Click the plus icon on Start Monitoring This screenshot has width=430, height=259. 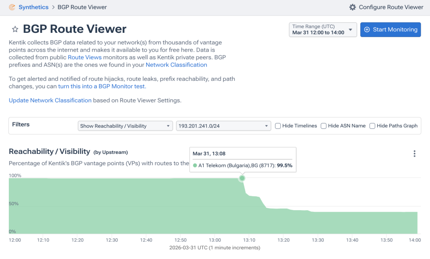367,30
